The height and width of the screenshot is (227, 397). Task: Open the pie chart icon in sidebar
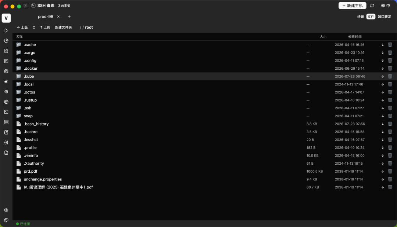pyautogui.click(x=6, y=41)
